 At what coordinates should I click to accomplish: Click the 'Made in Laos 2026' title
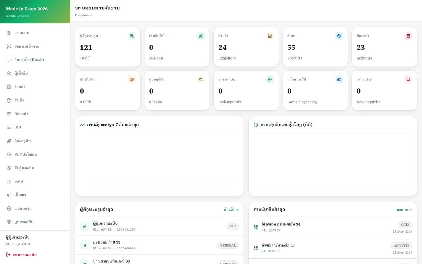(x=27, y=9)
